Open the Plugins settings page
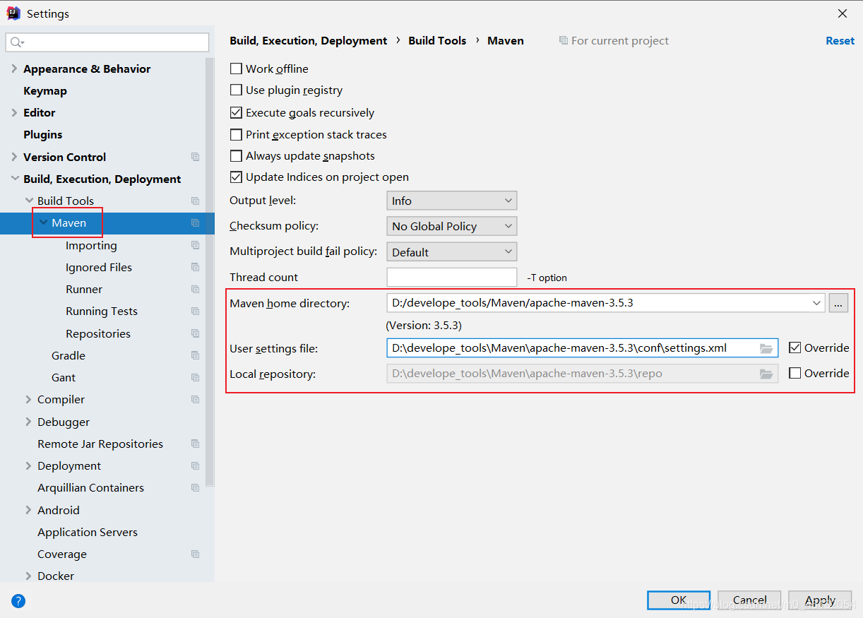Viewport: 863px width, 618px height. pos(42,135)
